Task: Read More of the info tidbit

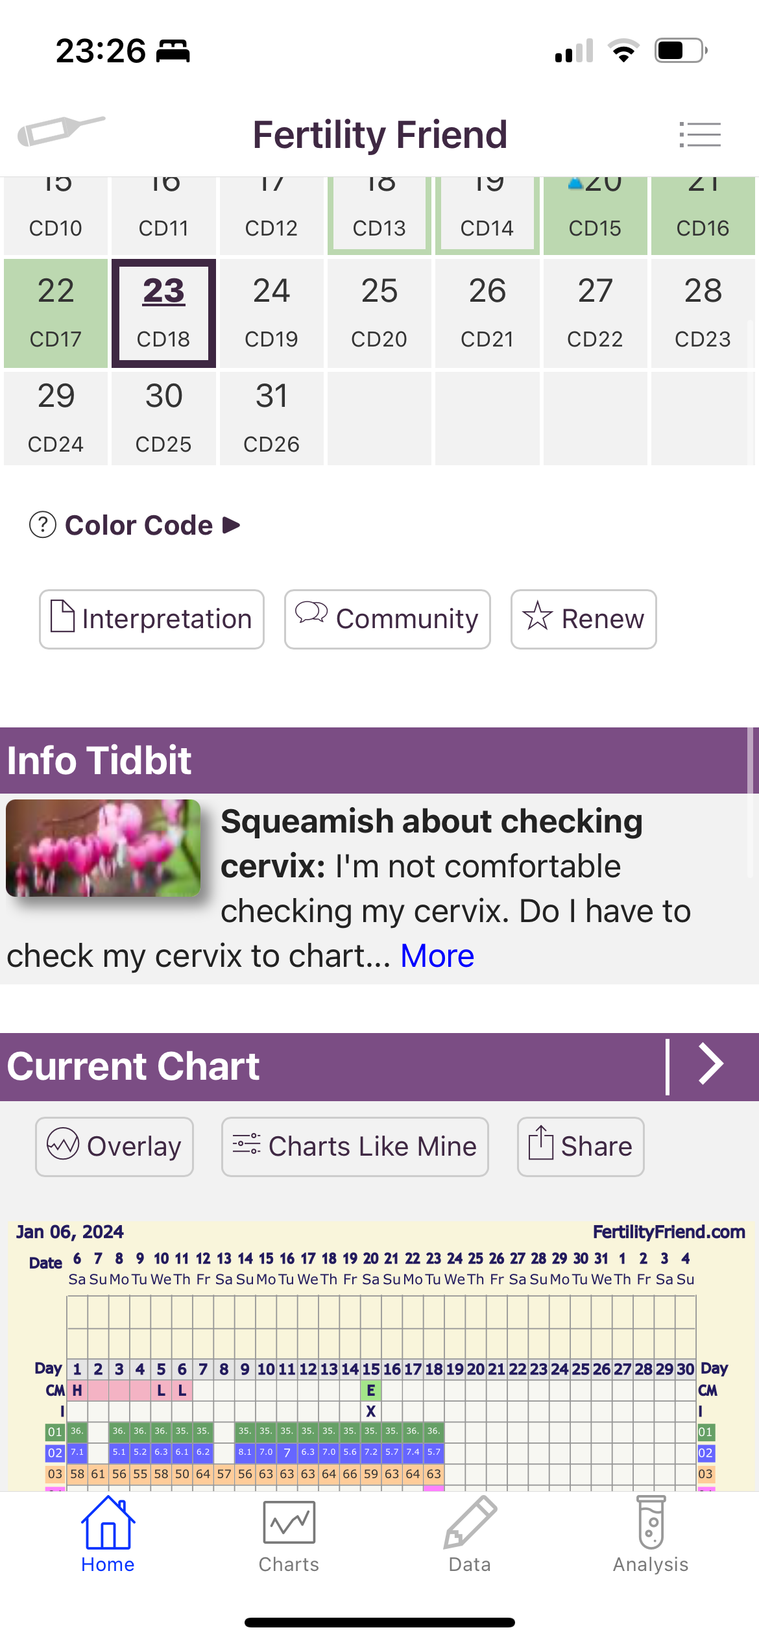Action: tap(437, 956)
